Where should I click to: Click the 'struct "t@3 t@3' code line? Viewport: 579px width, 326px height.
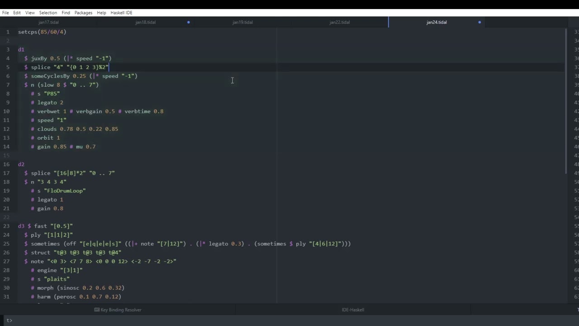tap(73, 253)
